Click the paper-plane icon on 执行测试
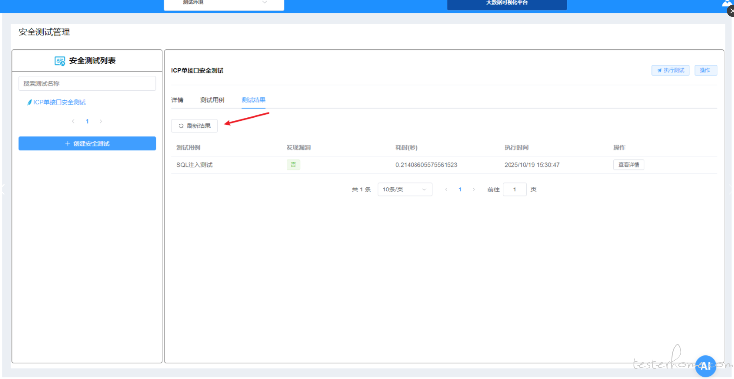The image size is (734, 379). (x=659, y=70)
